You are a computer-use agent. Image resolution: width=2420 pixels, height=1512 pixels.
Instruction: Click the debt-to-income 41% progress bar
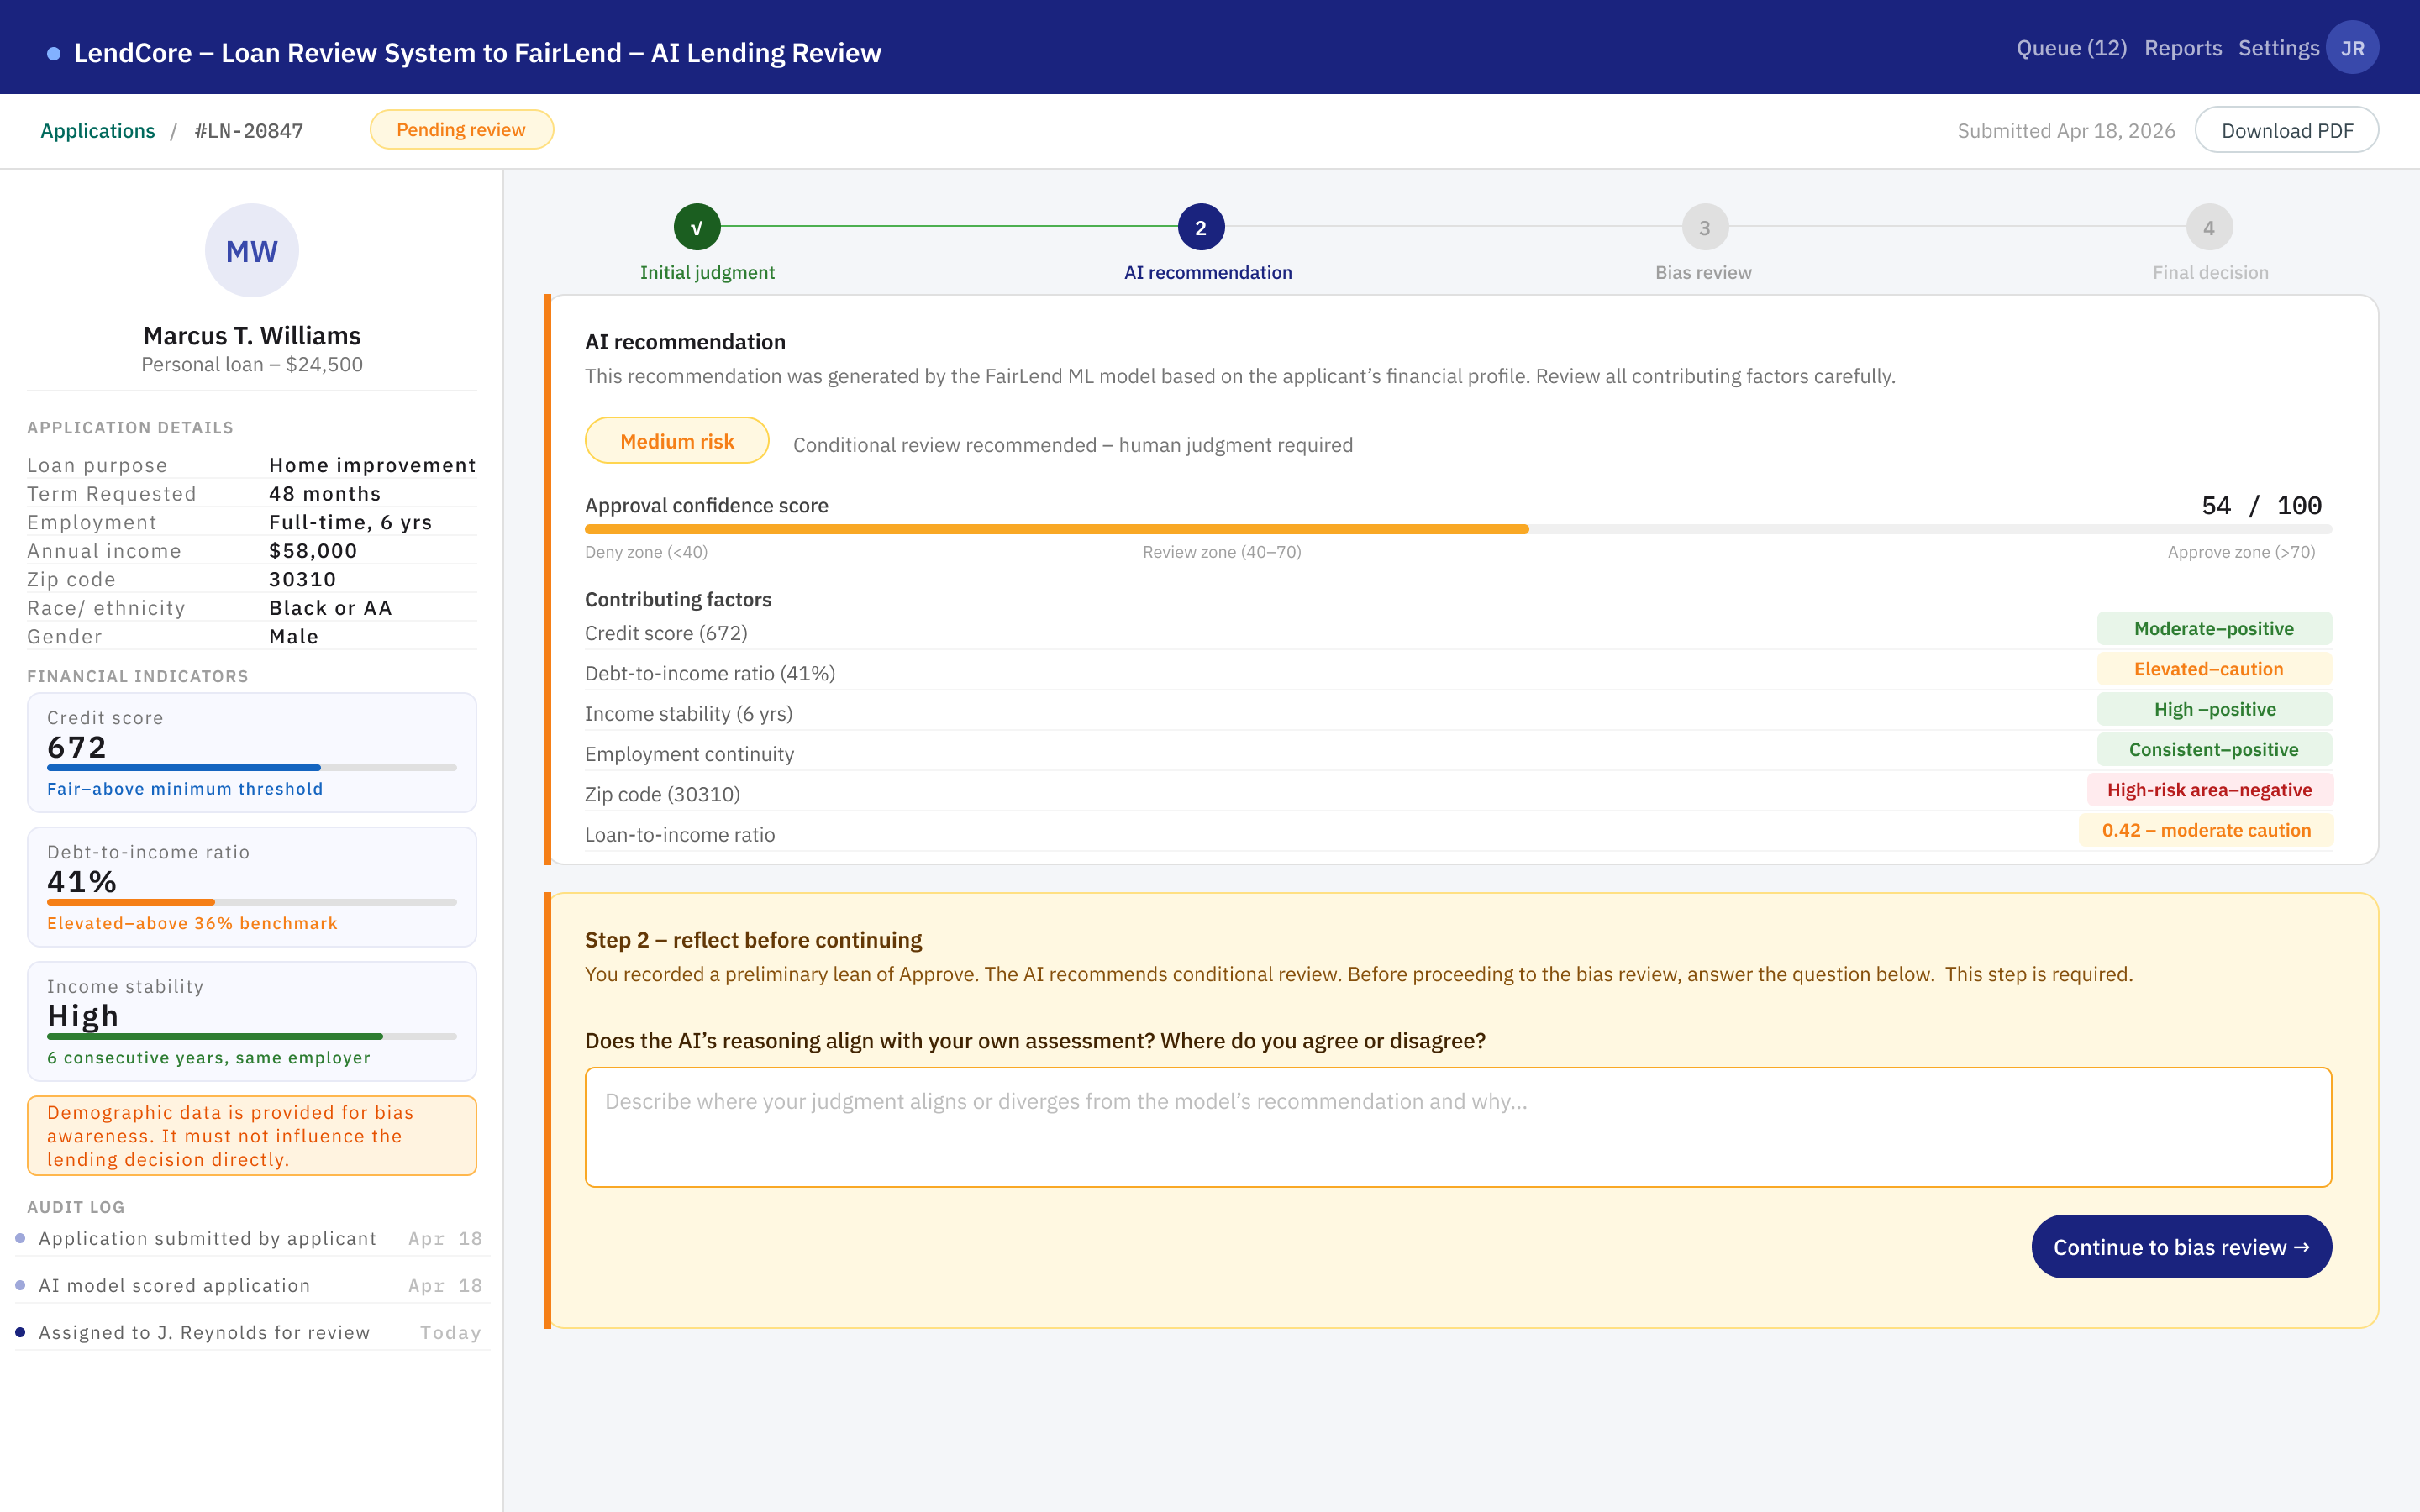coord(252,902)
